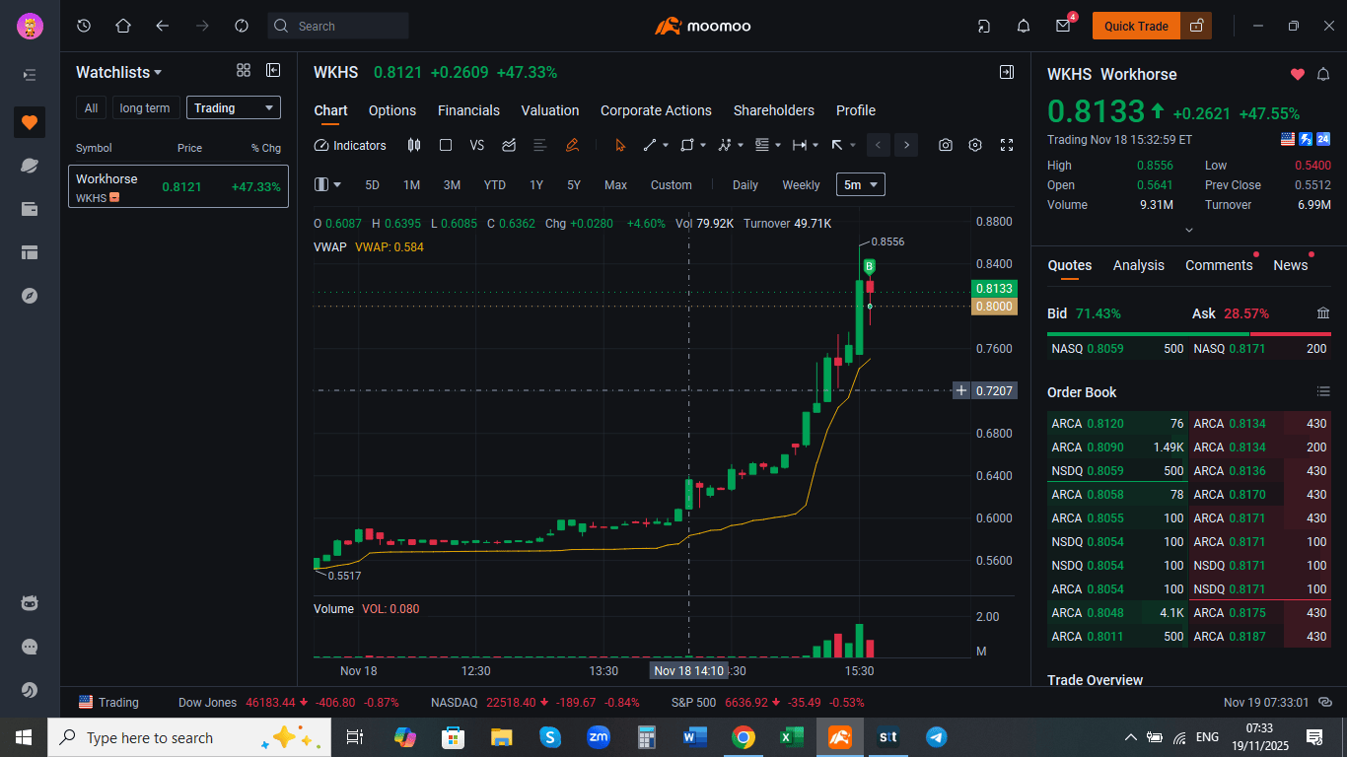1347x757 pixels.
Task: Open the history clock icon in top bar
Action: click(84, 26)
